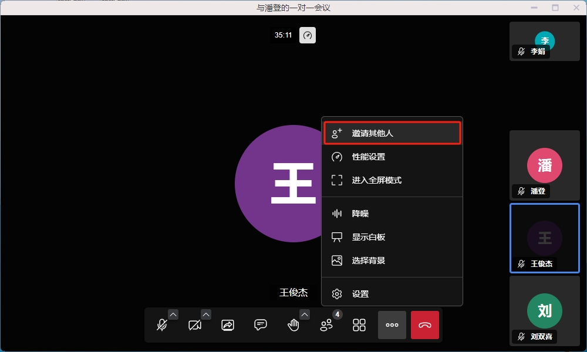Expand camera options arrow
The image size is (587, 352).
click(205, 314)
